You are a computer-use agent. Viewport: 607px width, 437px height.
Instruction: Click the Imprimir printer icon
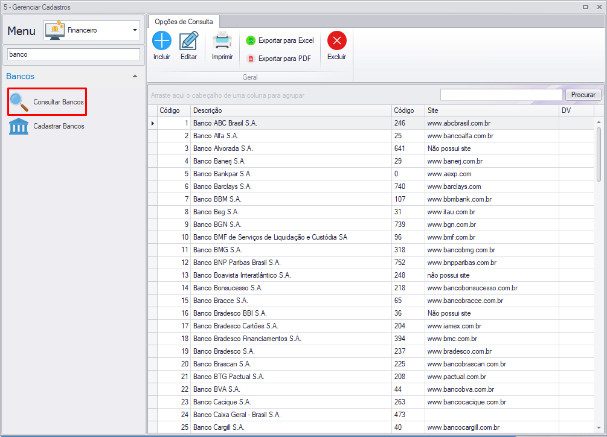(x=222, y=40)
